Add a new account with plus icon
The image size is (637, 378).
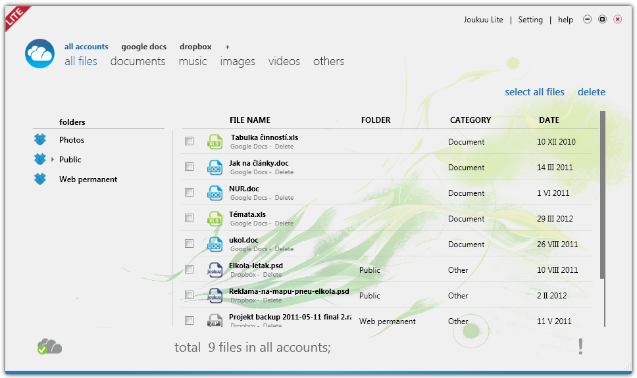tap(228, 47)
